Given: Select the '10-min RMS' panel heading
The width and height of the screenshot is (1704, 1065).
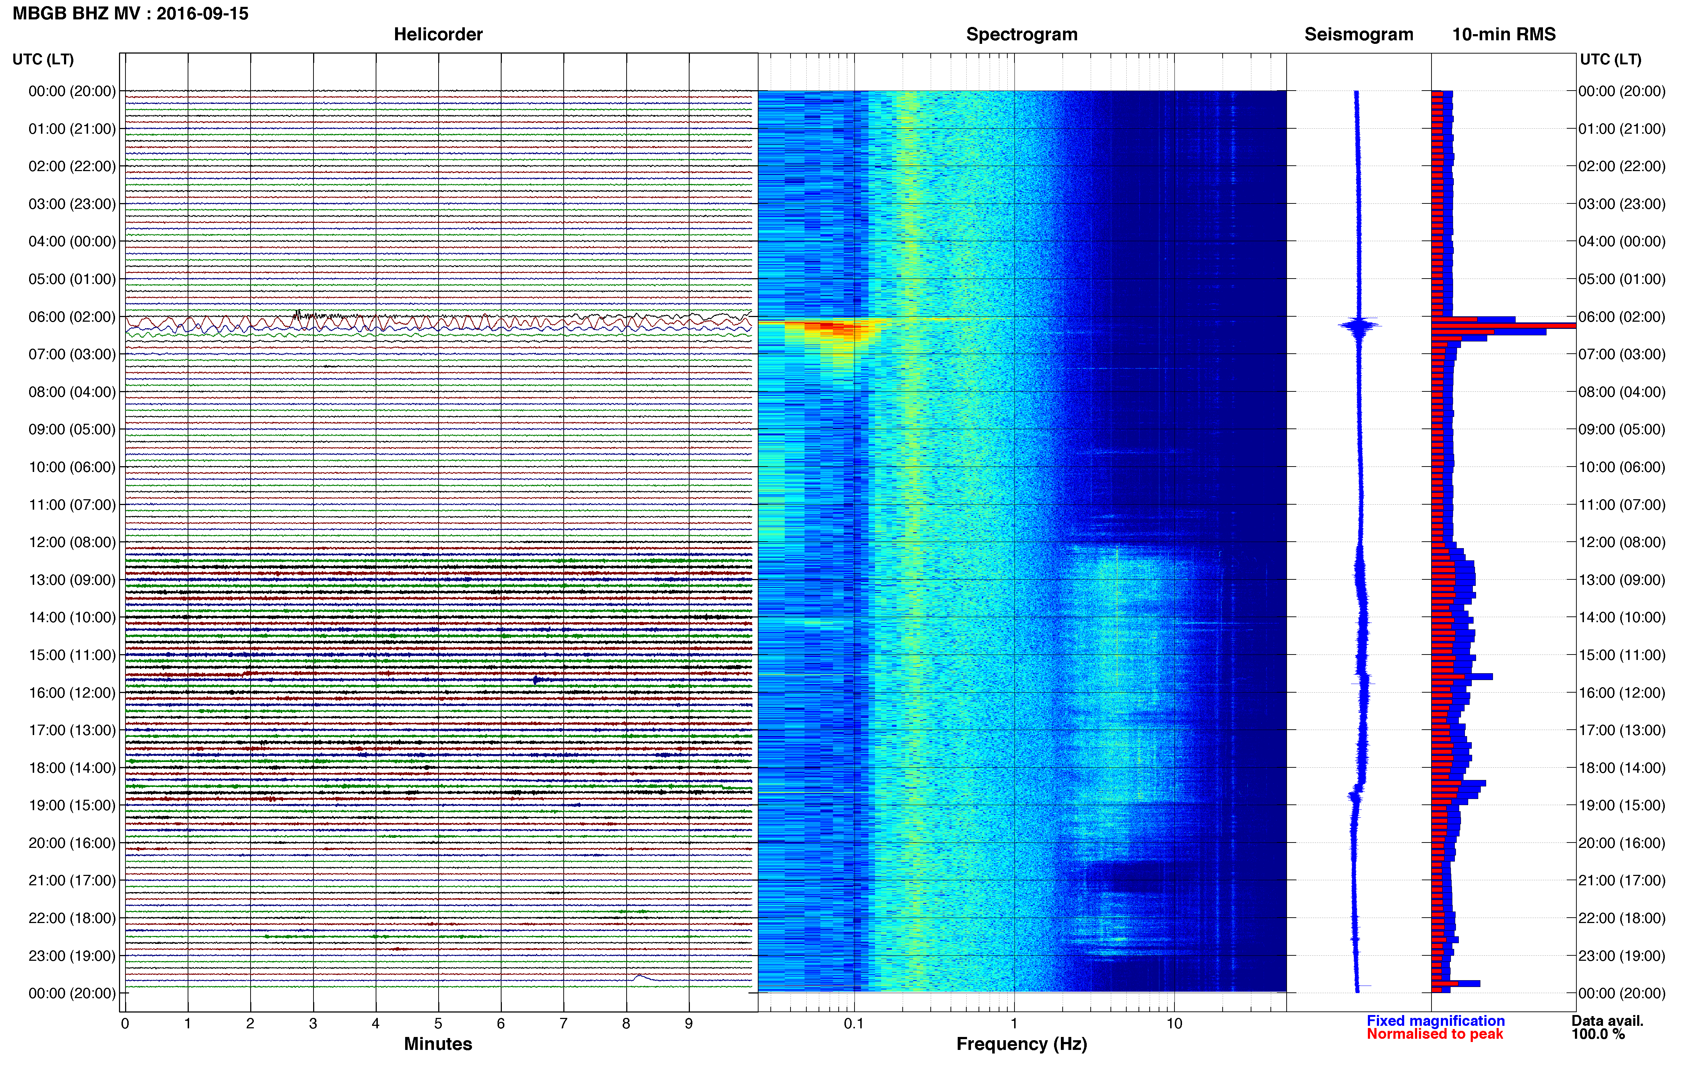Looking at the screenshot, I should click(x=1504, y=35).
